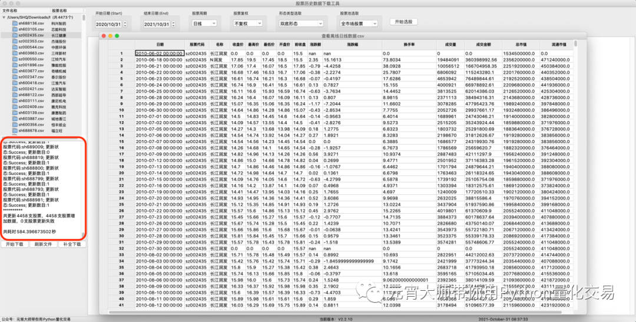Click the CSV viewer horizontal scrollbar
Image resolution: width=636 pixels, height=322 pixels.
(x=335, y=312)
